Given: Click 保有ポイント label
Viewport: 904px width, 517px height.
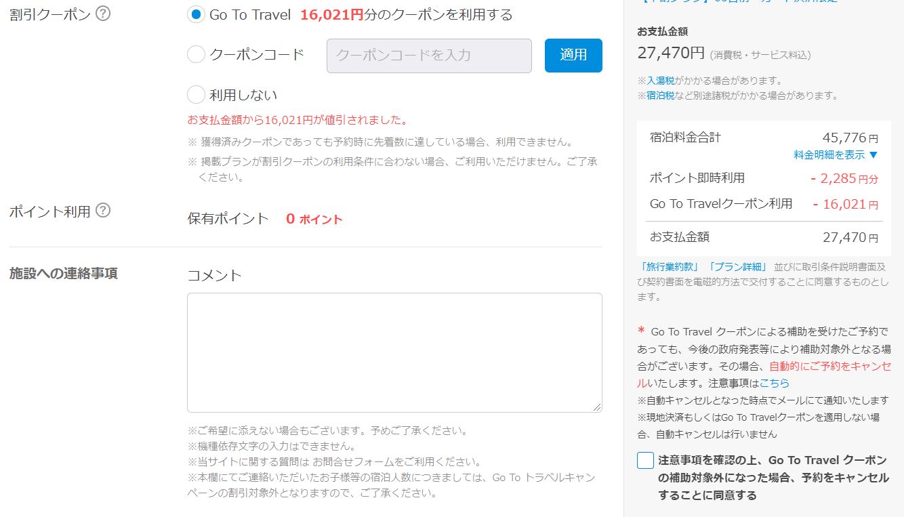Looking at the screenshot, I should pos(228,218).
